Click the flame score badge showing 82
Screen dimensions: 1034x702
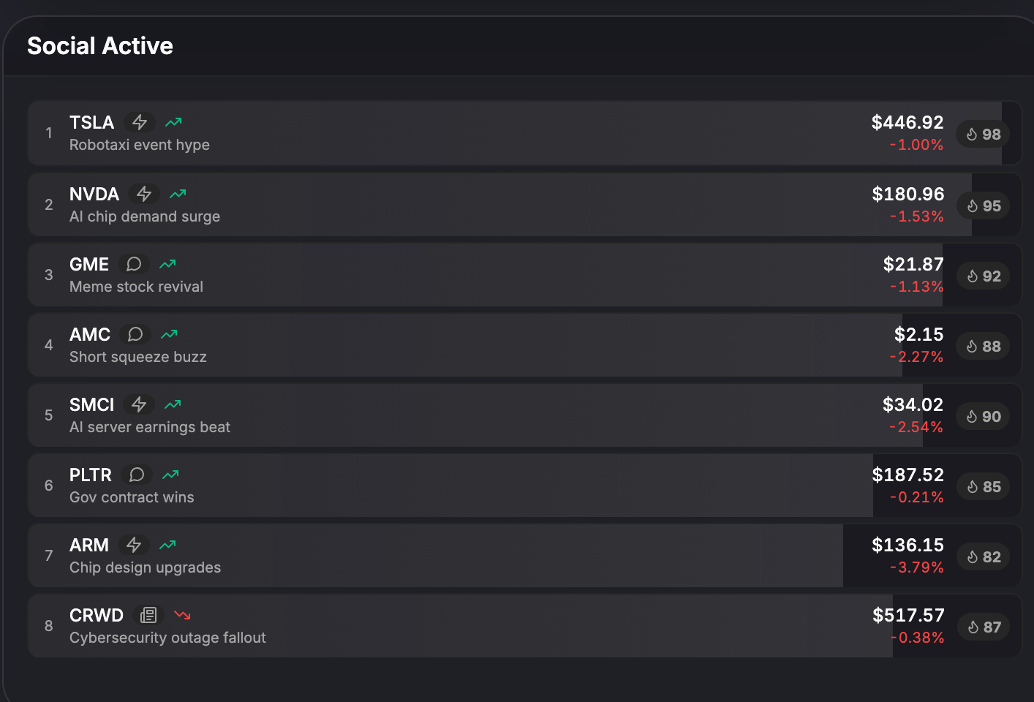point(983,556)
